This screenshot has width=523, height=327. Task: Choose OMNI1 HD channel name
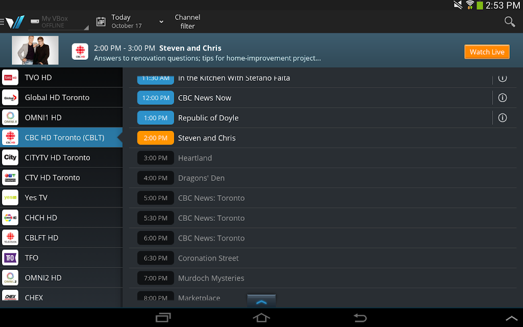click(43, 118)
